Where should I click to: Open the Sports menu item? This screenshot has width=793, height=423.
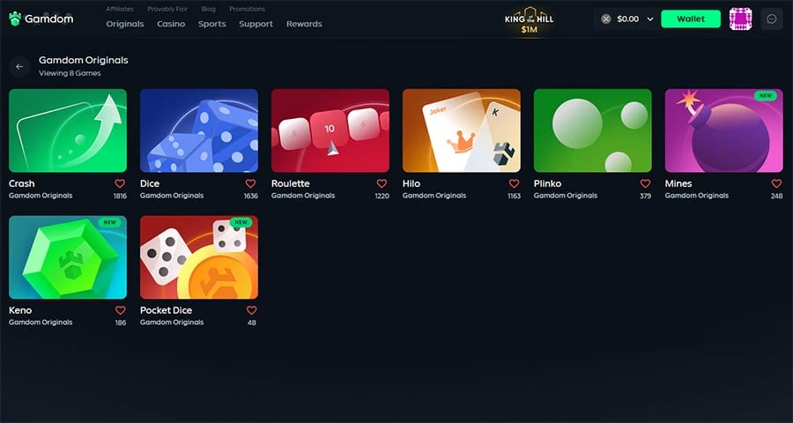[x=211, y=24]
